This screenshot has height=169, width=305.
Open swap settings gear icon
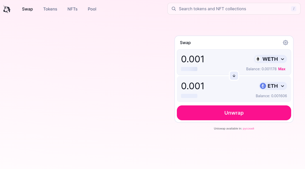(285, 43)
